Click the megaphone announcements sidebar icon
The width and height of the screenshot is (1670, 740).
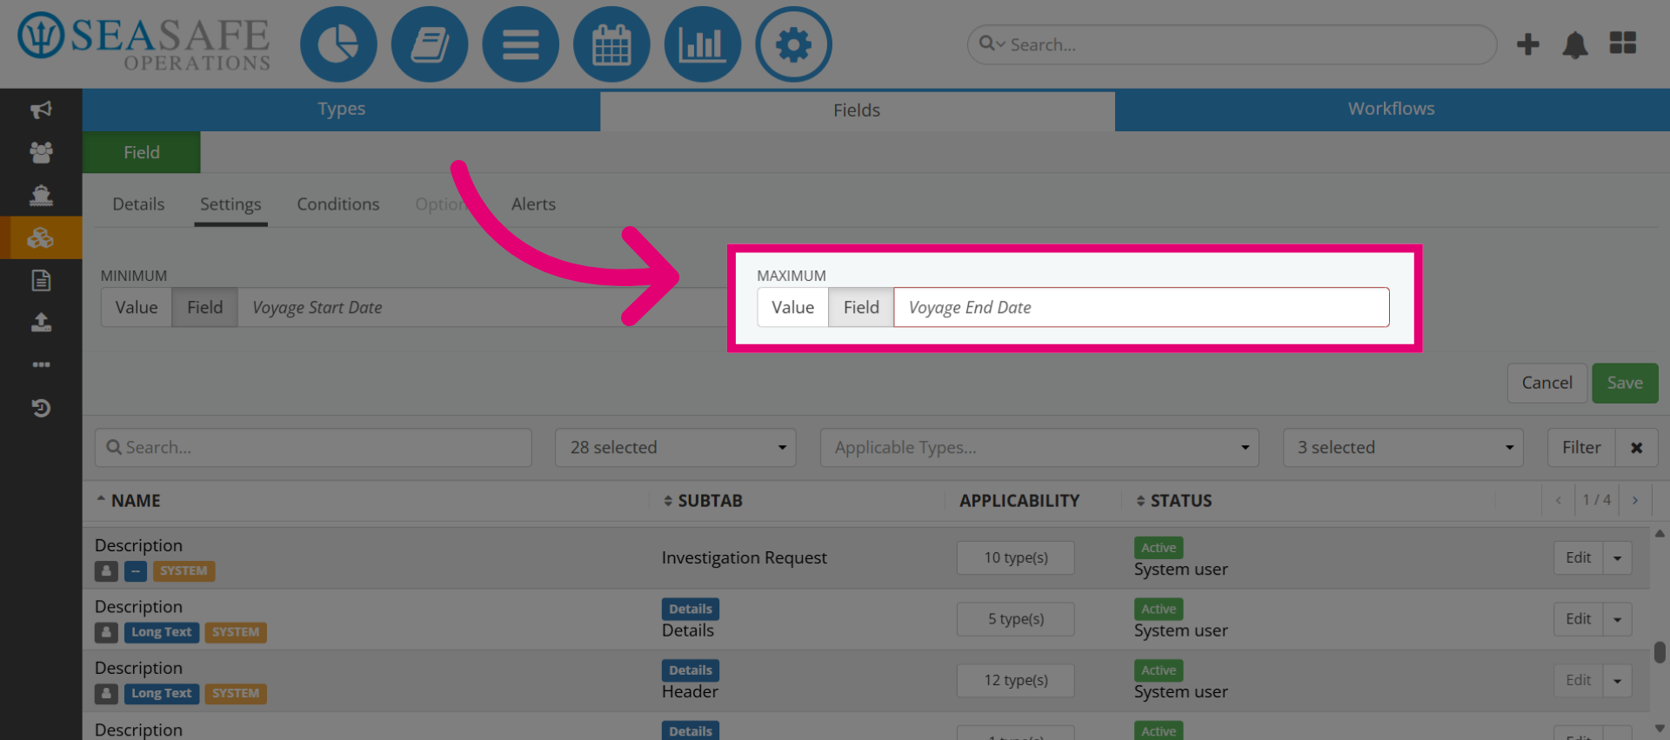[x=41, y=110]
